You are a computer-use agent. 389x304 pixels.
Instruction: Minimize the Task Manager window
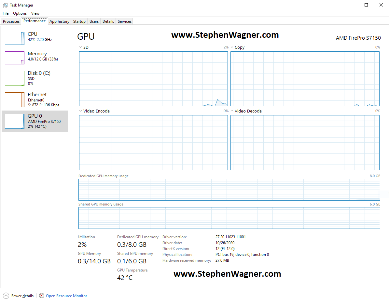click(x=352, y=5)
